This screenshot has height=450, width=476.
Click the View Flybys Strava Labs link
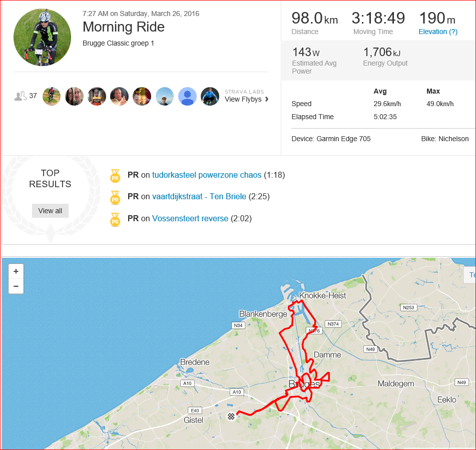point(243,99)
